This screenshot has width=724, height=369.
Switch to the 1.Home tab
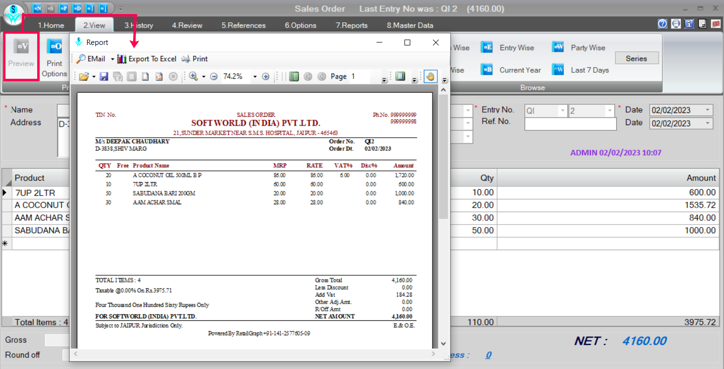[x=51, y=25]
